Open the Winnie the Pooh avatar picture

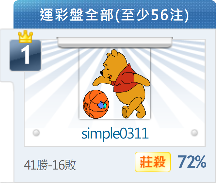[x=115, y=83]
